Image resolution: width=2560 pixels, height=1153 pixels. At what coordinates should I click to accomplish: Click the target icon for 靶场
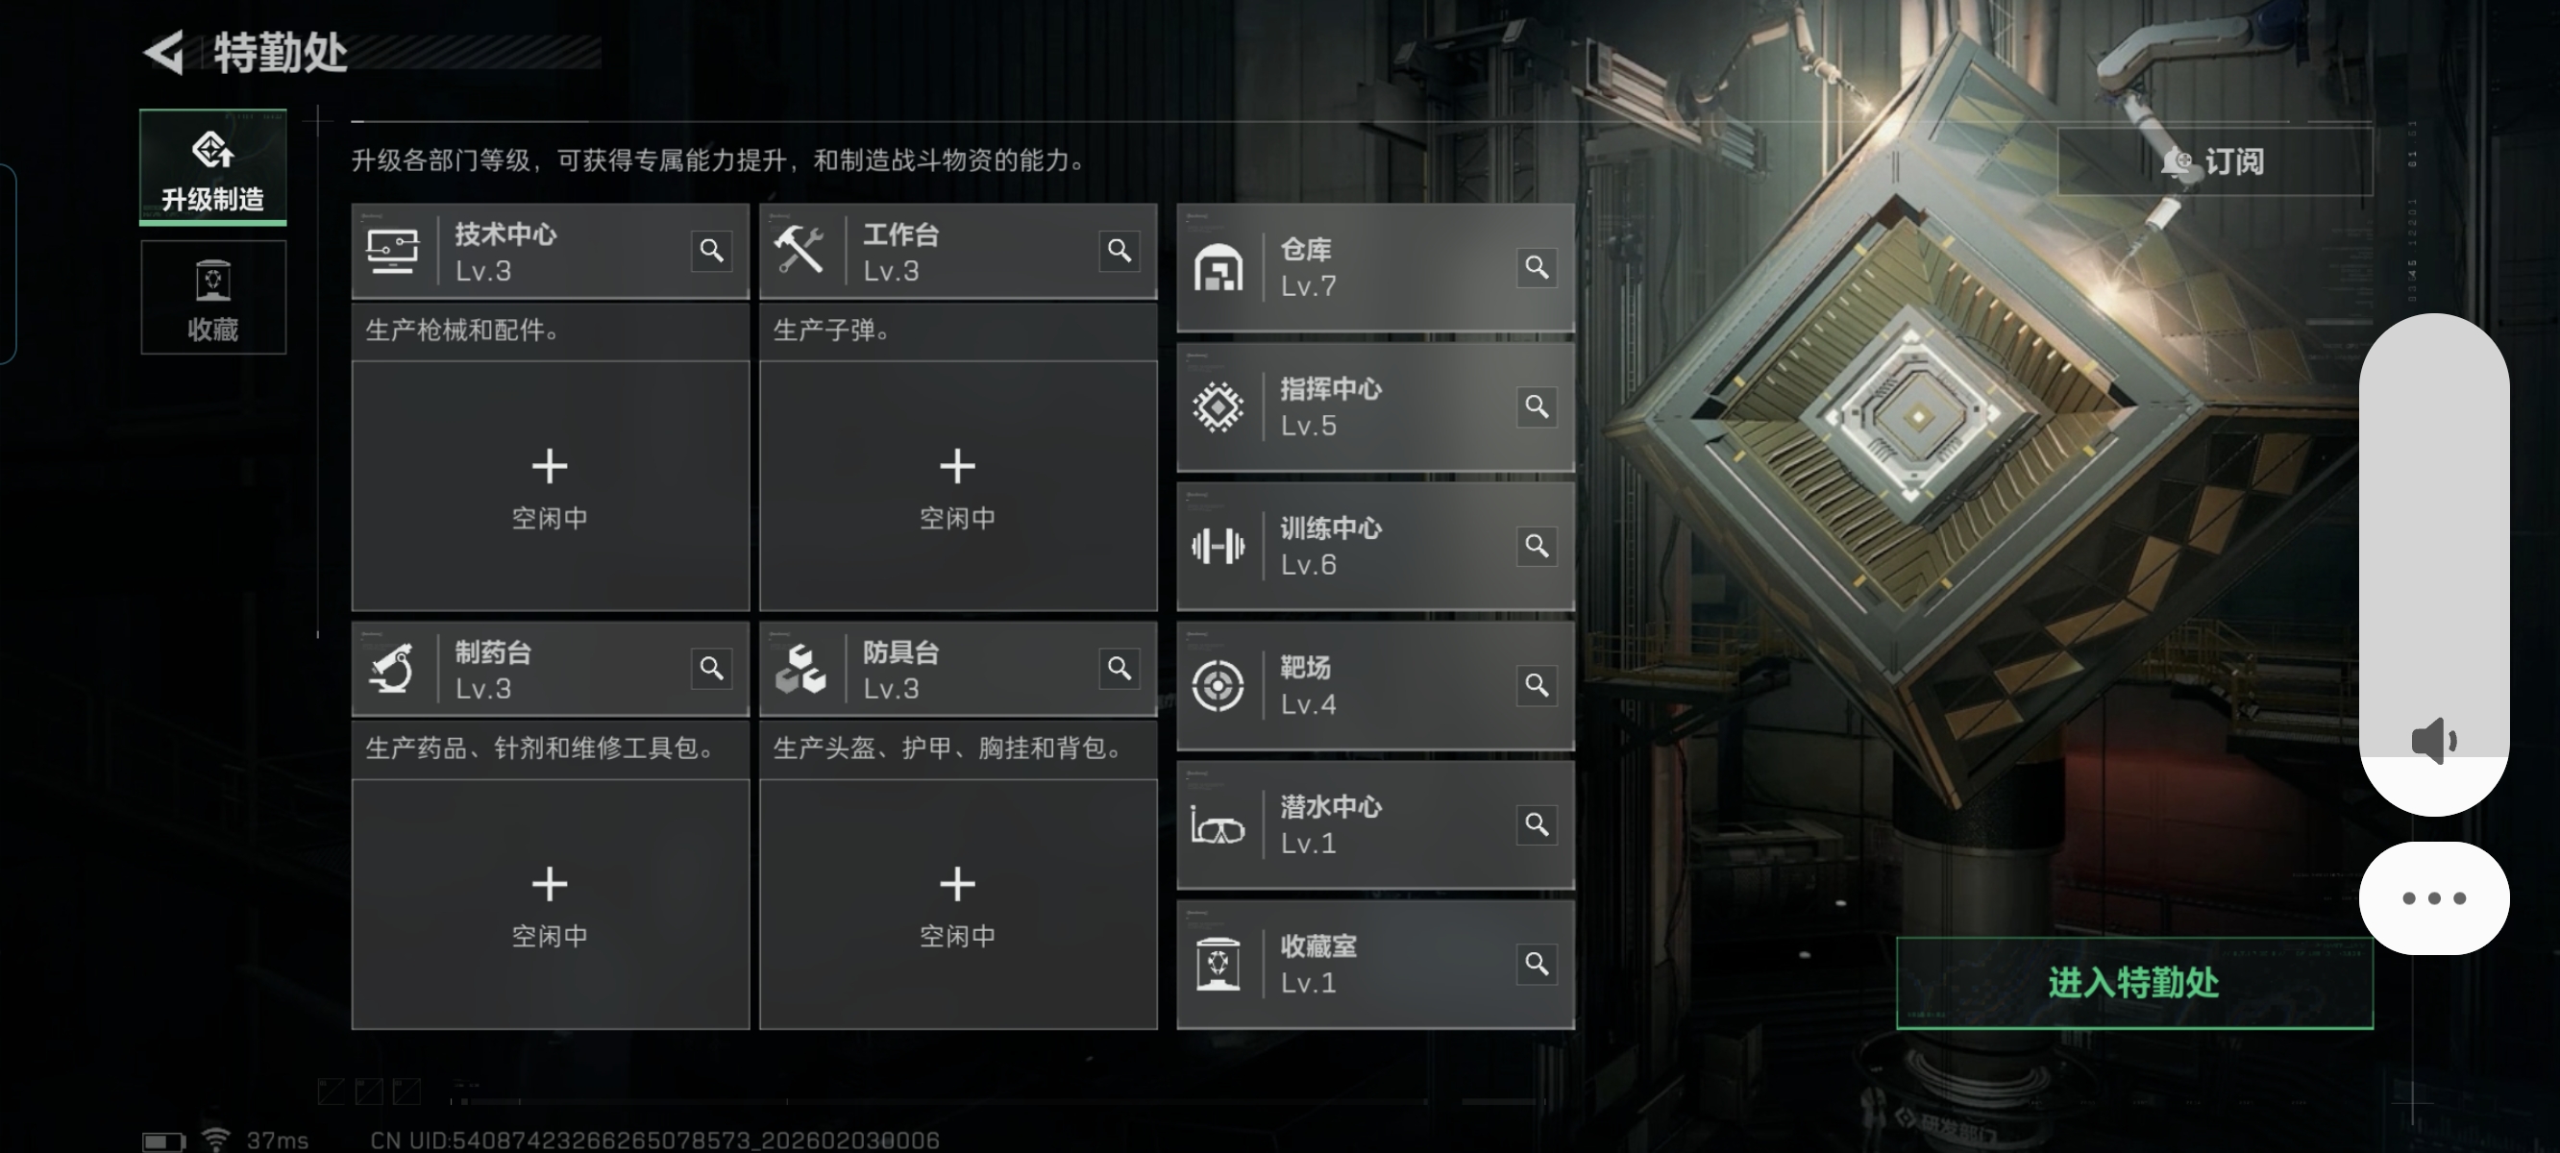pyautogui.click(x=1218, y=685)
